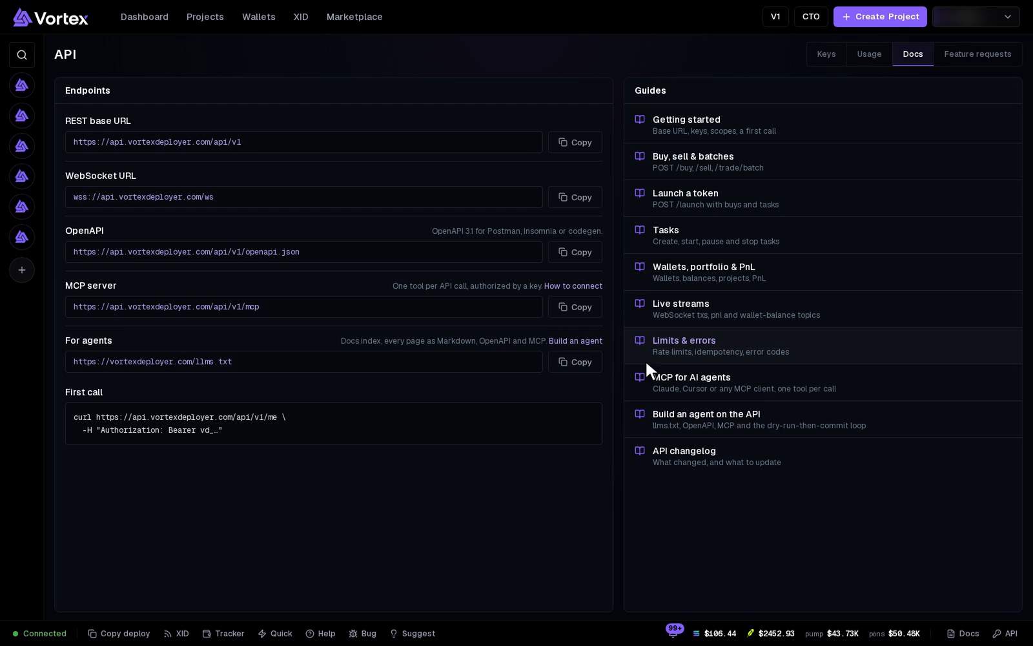Click the REST base URL field
This screenshot has width=1033, height=646.
click(304, 142)
